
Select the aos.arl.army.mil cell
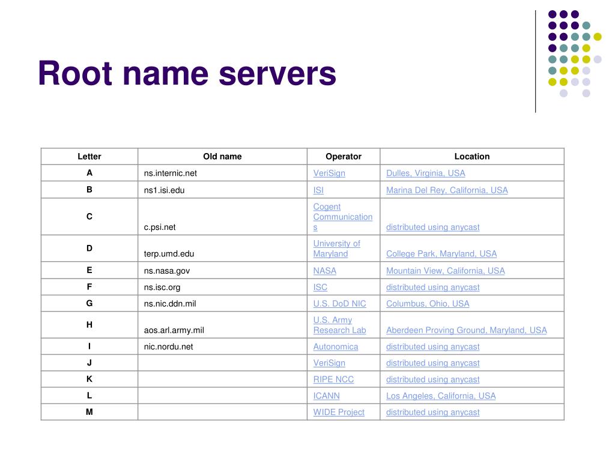(222, 325)
